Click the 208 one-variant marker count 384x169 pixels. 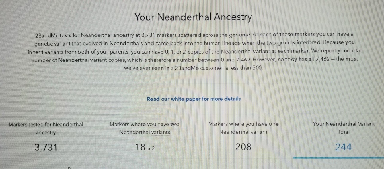pos(243,147)
